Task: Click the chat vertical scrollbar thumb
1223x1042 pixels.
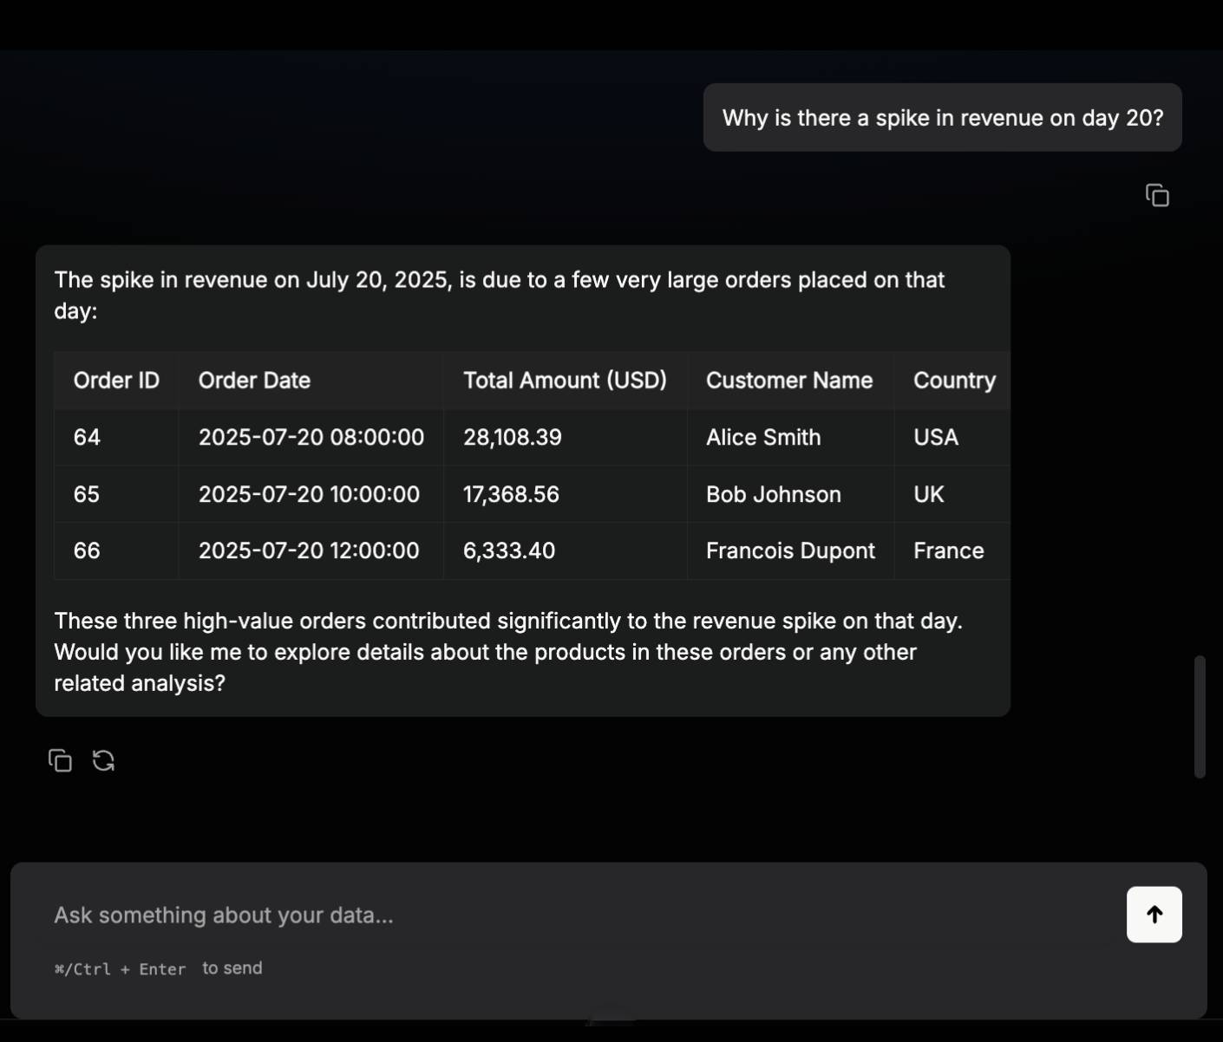Action: point(1200,716)
